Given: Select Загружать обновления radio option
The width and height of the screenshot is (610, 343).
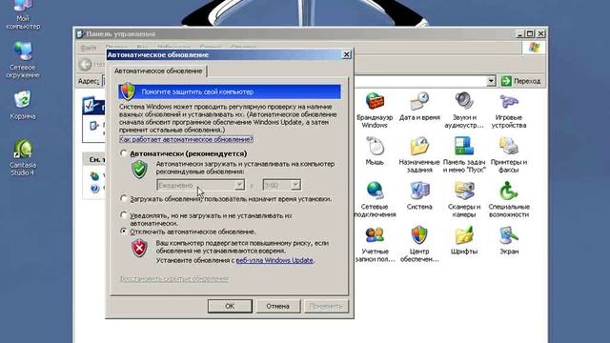Looking at the screenshot, I should pos(123,199).
